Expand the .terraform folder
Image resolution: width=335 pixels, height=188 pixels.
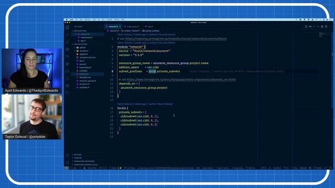point(84,51)
